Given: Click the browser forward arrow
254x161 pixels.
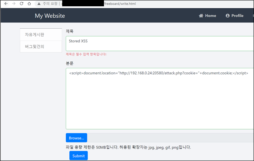Looking at the screenshot, I should click(x=14, y=4).
